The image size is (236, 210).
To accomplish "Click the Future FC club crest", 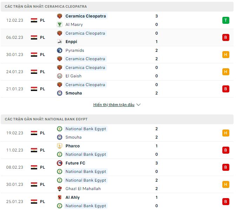I will coord(60,163).
